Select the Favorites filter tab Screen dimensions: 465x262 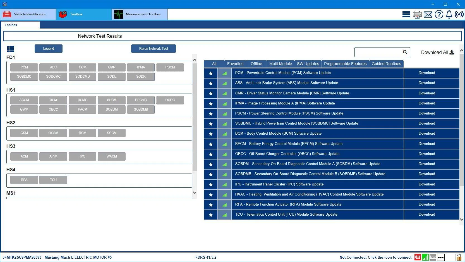(x=235, y=64)
